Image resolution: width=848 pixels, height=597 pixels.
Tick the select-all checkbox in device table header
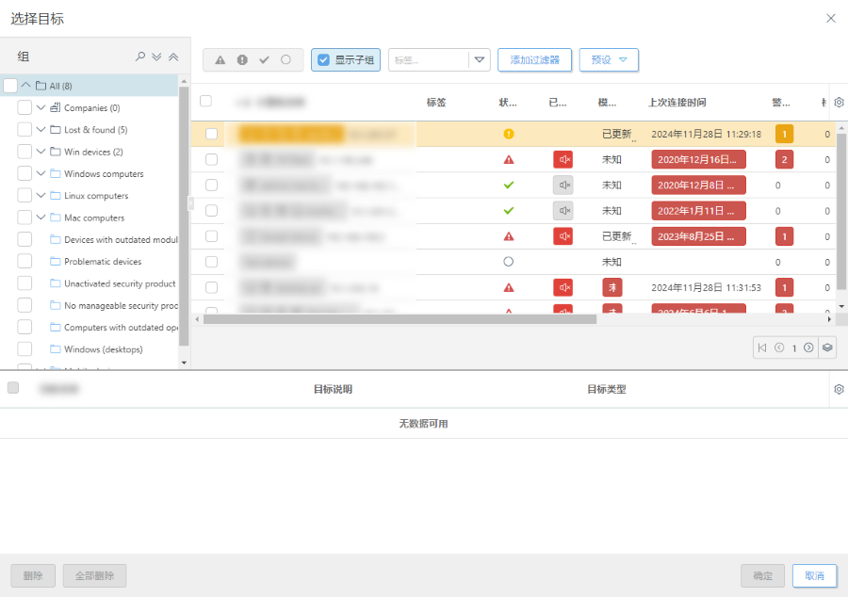205,102
